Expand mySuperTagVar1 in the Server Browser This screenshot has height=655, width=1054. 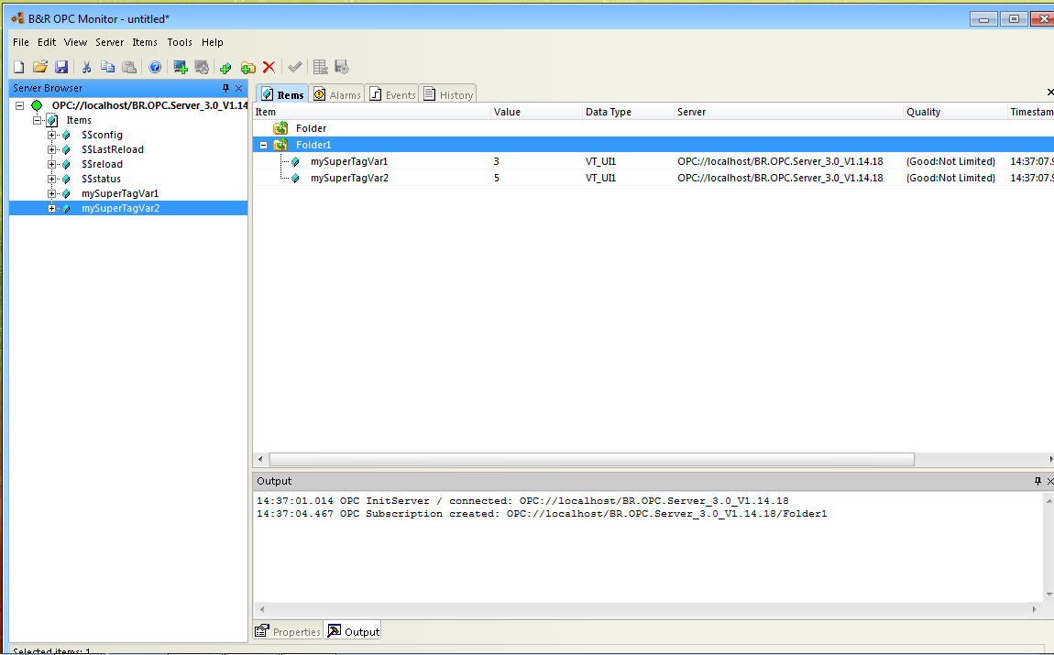tap(51, 194)
